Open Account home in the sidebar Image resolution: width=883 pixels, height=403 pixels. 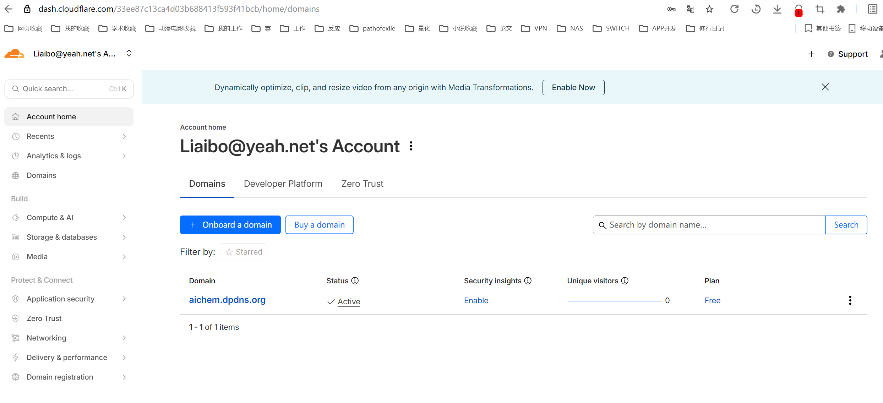click(x=69, y=117)
